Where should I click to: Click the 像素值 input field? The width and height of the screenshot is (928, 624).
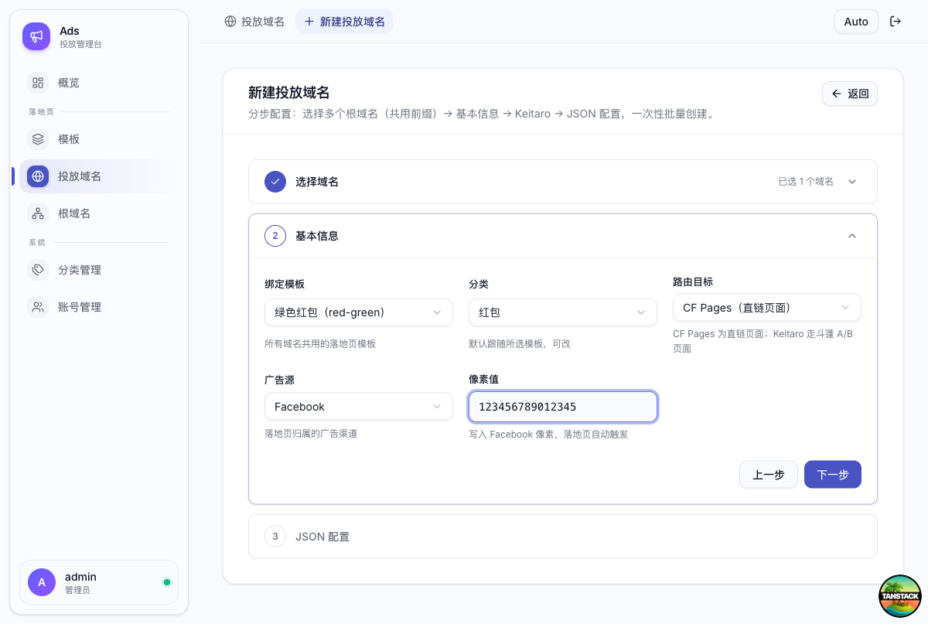[x=563, y=407]
